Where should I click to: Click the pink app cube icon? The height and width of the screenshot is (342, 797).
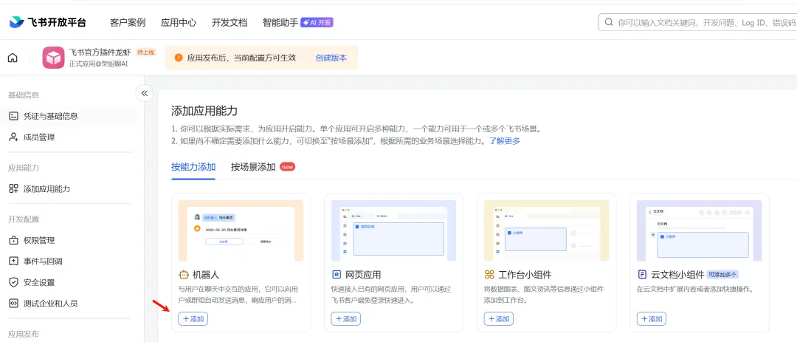[x=53, y=58]
